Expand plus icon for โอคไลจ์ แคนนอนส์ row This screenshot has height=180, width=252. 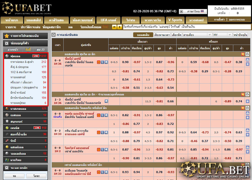247,152
